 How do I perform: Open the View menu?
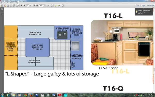click(x=8, y=3)
